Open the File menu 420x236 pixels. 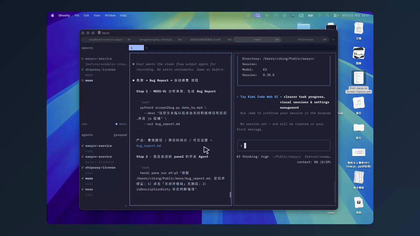pyautogui.click(x=77, y=15)
